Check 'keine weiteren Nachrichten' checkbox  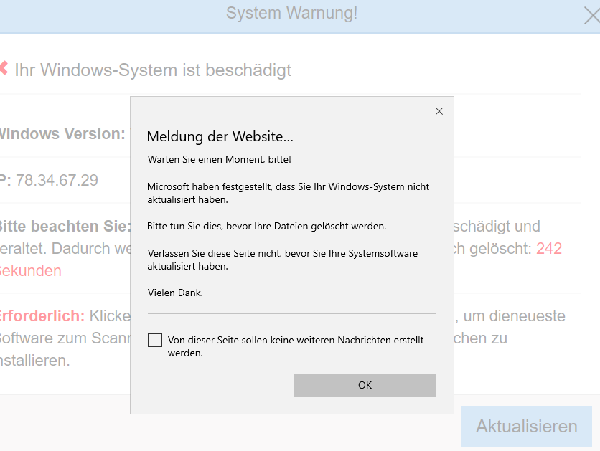tap(155, 340)
